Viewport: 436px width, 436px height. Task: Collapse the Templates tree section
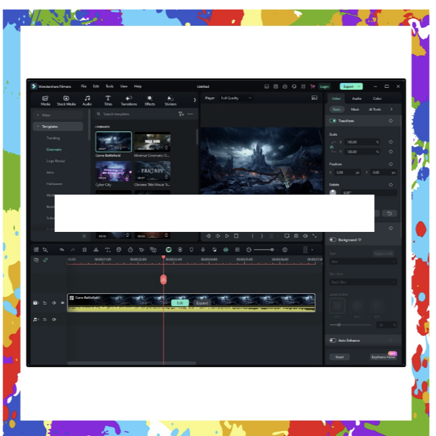(37, 126)
